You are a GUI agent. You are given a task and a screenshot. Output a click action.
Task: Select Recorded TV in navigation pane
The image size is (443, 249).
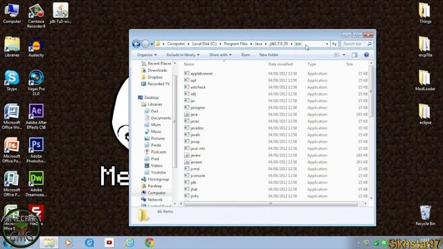point(155,84)
